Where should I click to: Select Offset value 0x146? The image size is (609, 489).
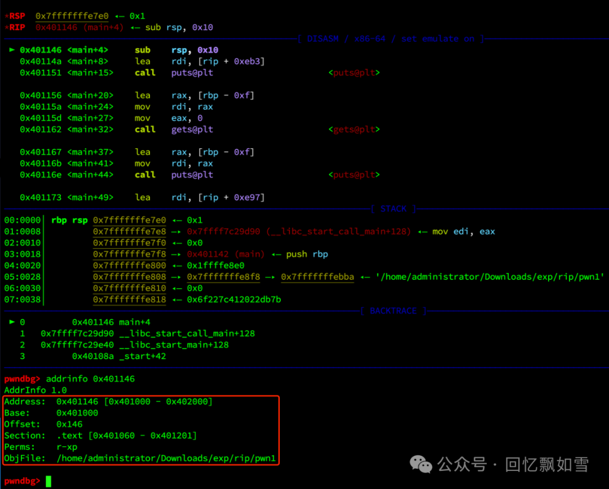(x=69, y=424)
